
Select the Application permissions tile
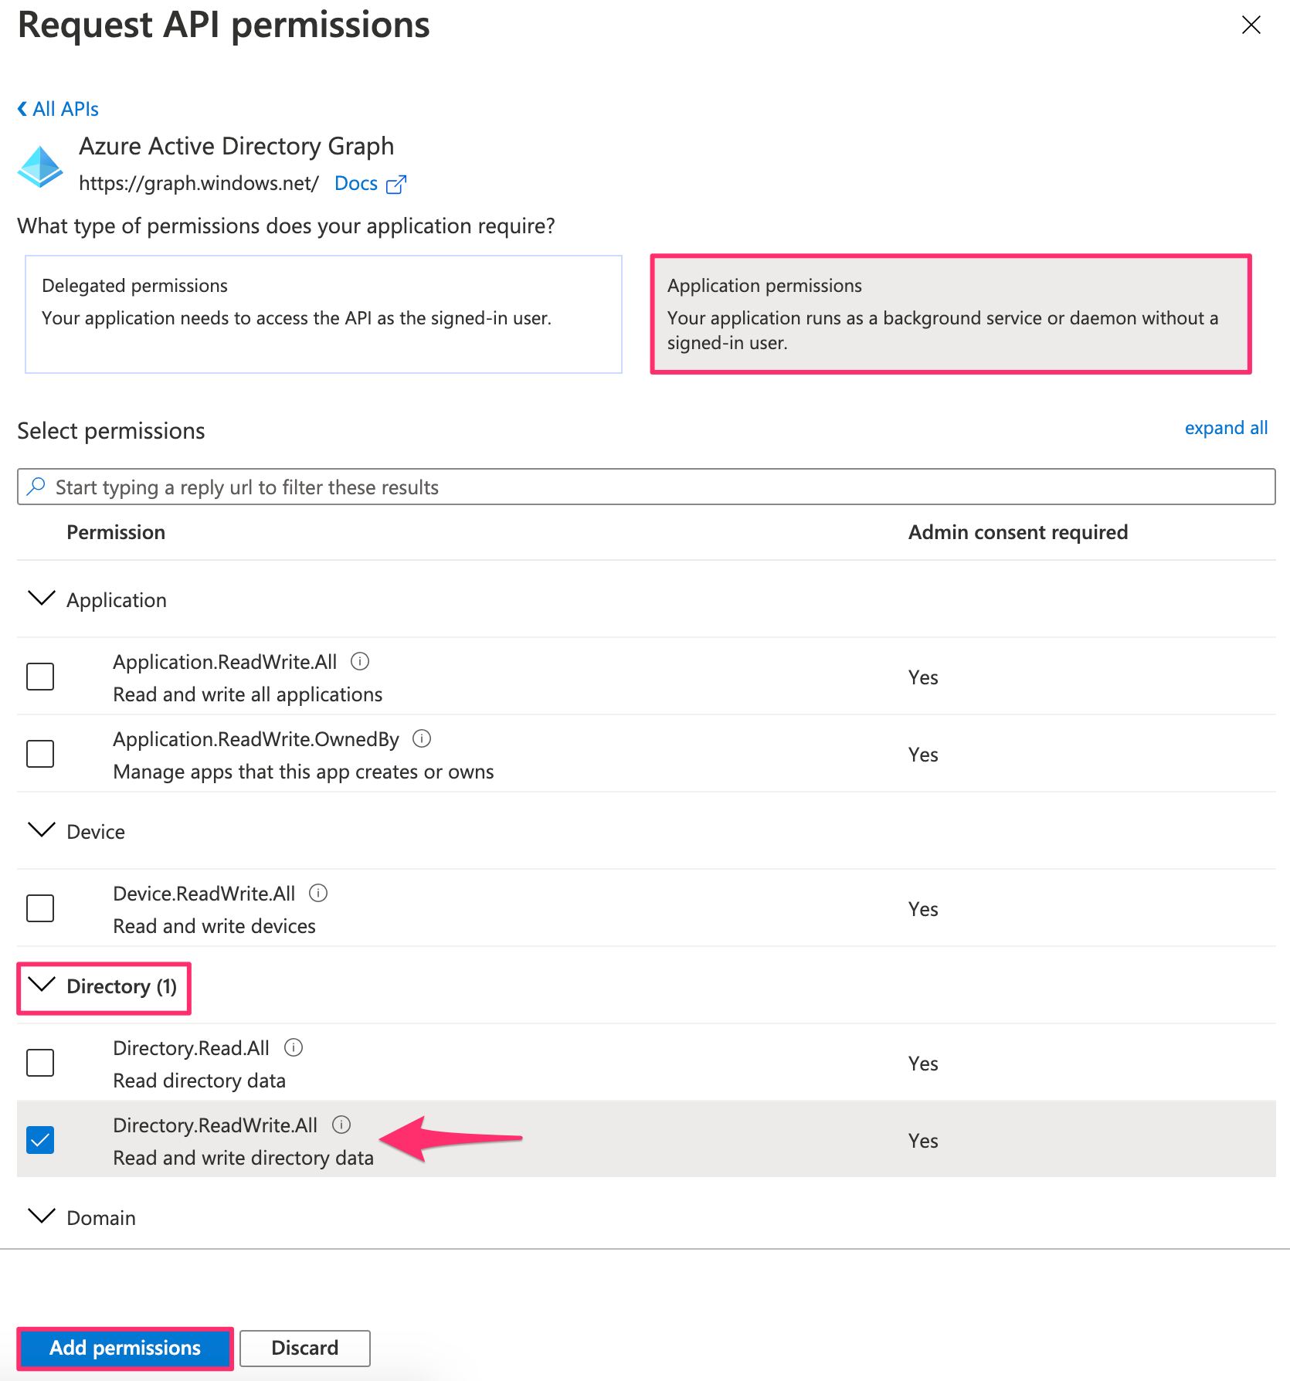(949, 314)
